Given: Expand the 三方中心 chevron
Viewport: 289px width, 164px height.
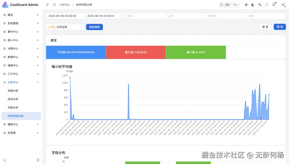Looking at the screenshot, I should 38,74.
